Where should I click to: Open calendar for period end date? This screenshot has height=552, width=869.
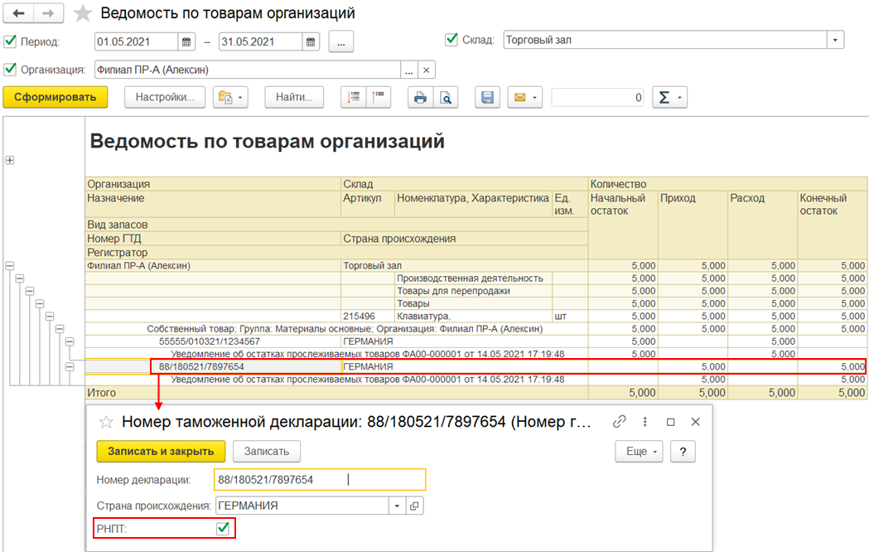coord(310,41)
